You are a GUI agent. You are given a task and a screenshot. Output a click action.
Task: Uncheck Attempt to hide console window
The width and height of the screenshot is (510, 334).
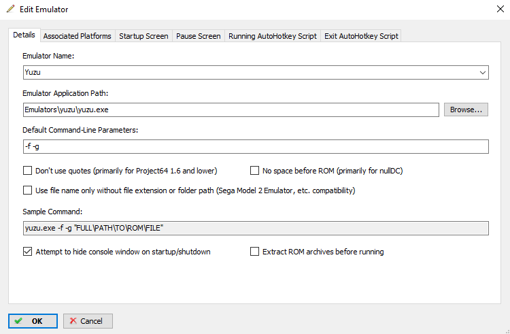click(28, 252)
